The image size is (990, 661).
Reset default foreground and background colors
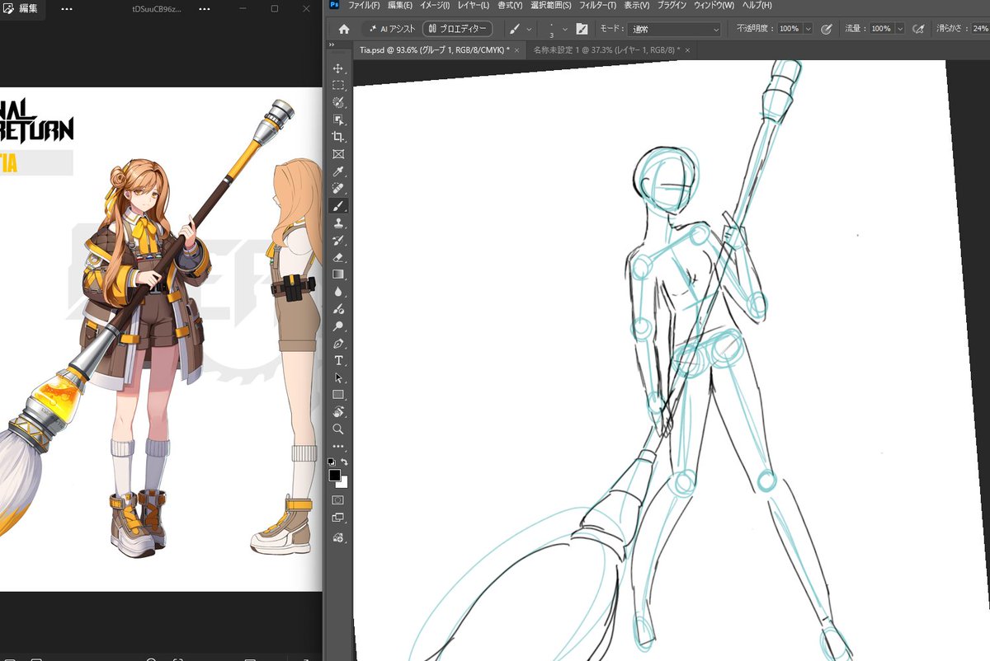[332, 462]
